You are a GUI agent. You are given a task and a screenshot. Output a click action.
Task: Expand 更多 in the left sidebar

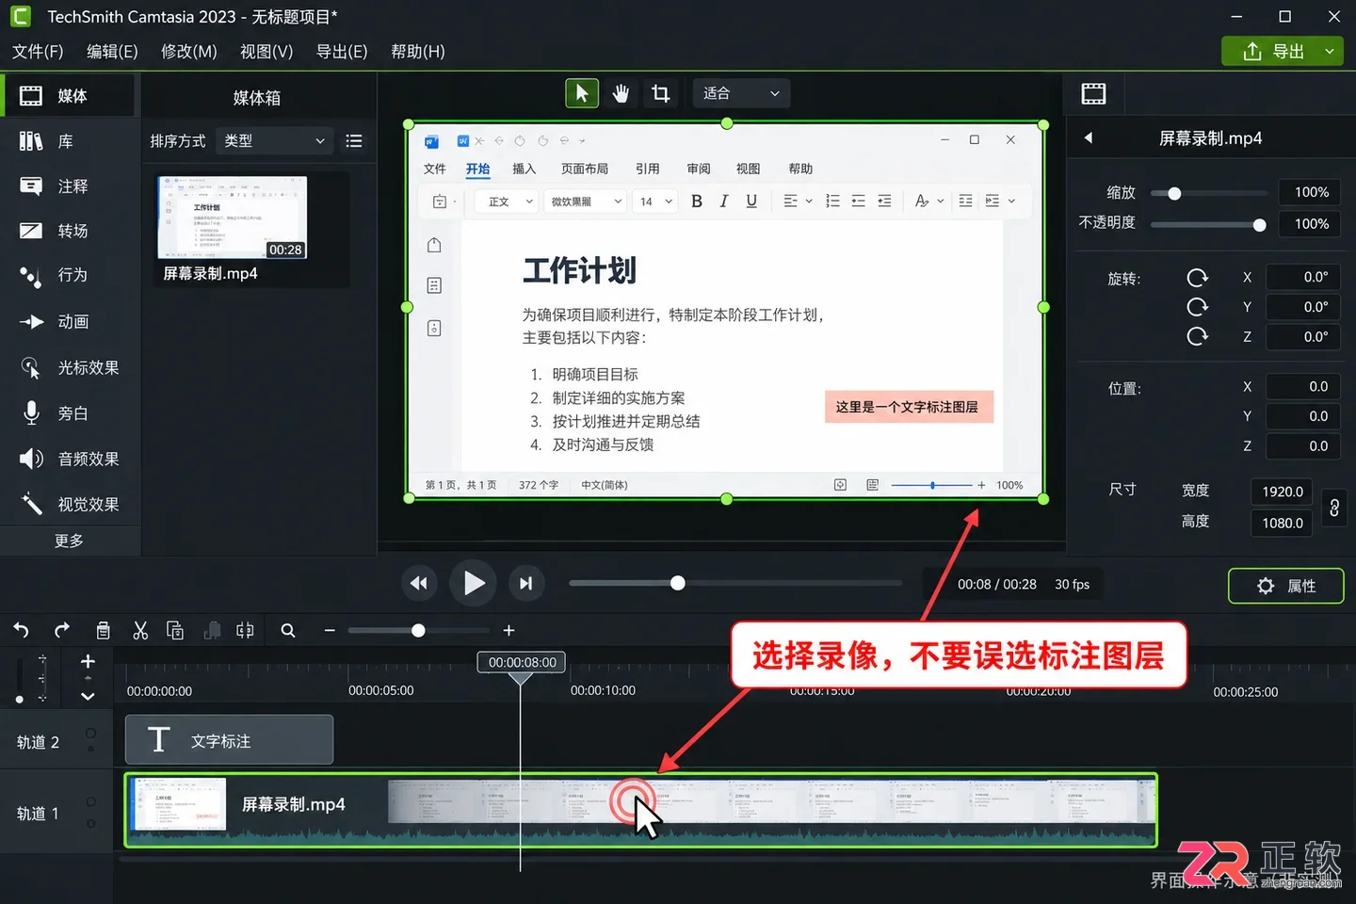pos(69,541)
